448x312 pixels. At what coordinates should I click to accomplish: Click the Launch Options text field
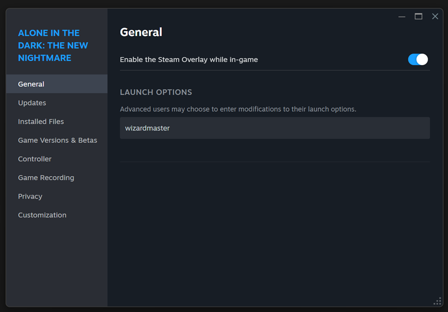(275, 128)
